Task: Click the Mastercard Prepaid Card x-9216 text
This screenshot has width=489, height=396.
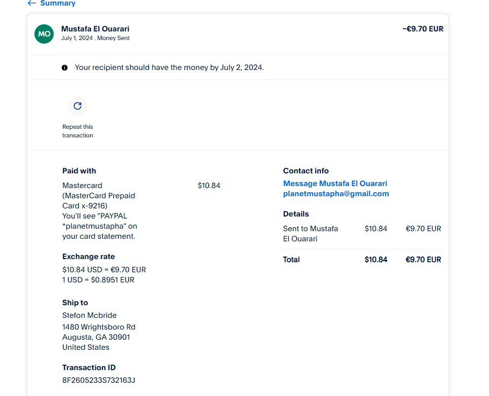Action: click(x=99, y=196)
